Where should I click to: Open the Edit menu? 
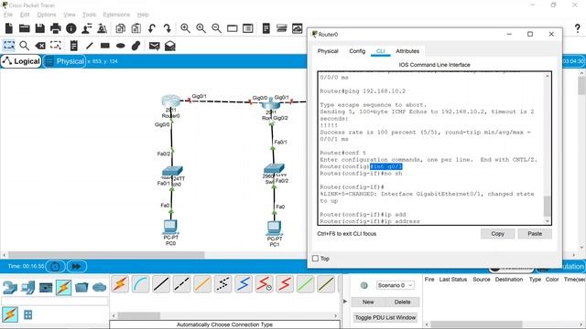[25, 15]
